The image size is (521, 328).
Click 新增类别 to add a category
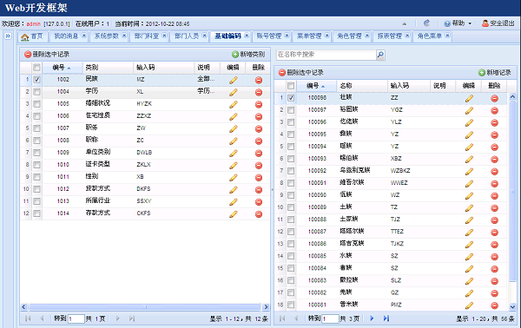(x=248, y=54)
